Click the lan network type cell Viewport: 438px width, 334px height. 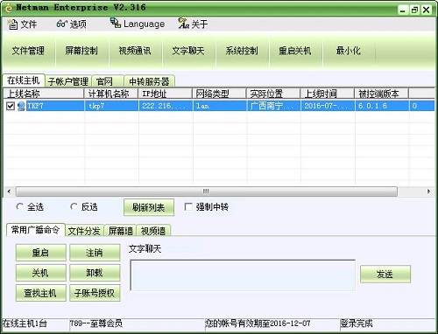[x=219, y=106]
